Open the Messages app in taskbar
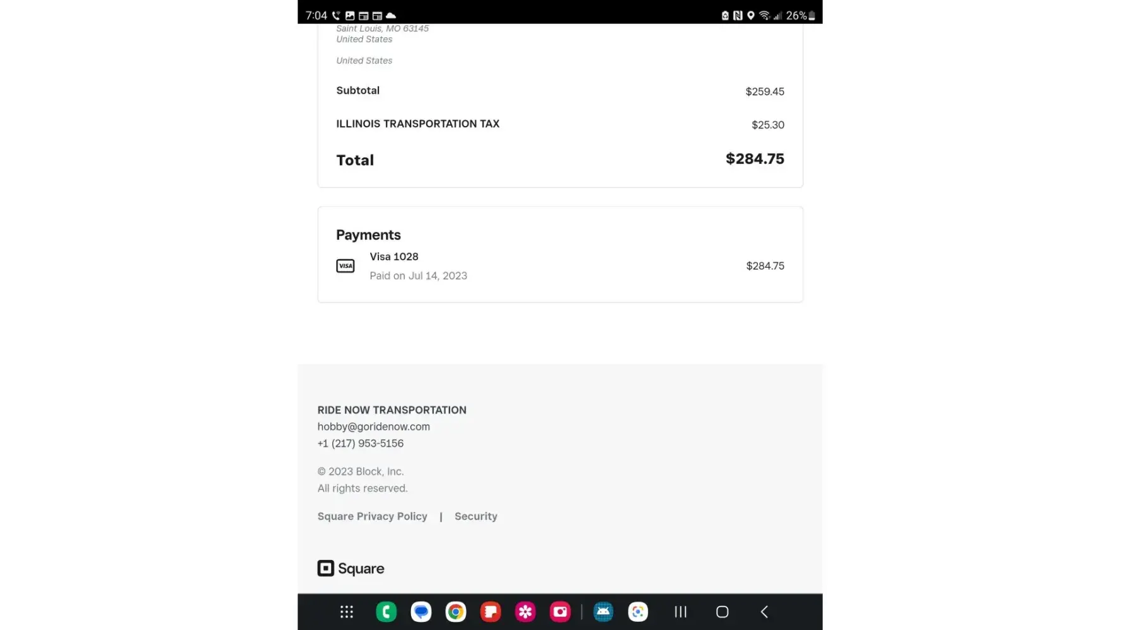Image resolution: width=1121 pixels, height=630 pixels. point(421,612)
